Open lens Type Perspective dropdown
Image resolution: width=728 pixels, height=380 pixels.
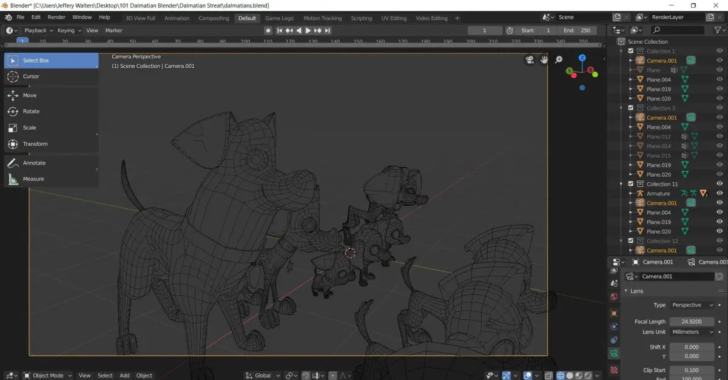pyautogui.click(x=693, y=305)
